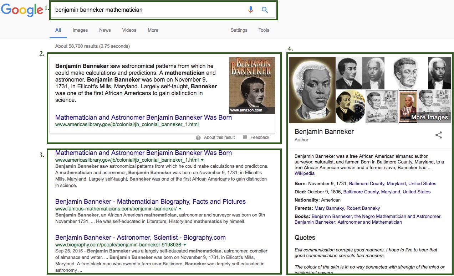
Task: Click the Wikipedia source link
Action: 305,173
